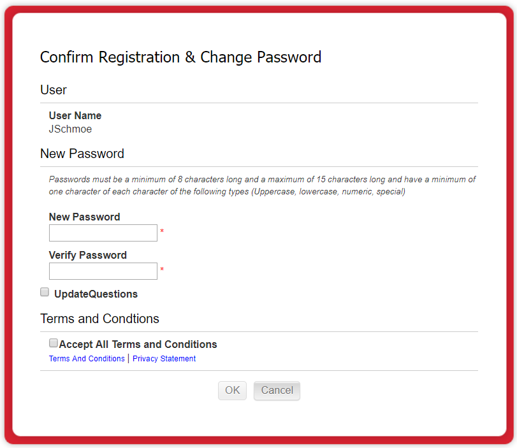Click the New Password input field
This screenshot has width=517, height=448.
pos(103,233)
